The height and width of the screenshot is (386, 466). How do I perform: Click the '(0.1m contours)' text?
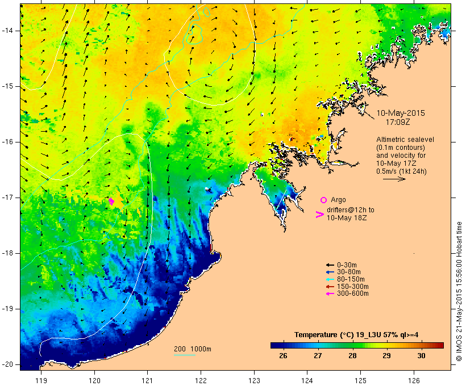pos(400,148)
